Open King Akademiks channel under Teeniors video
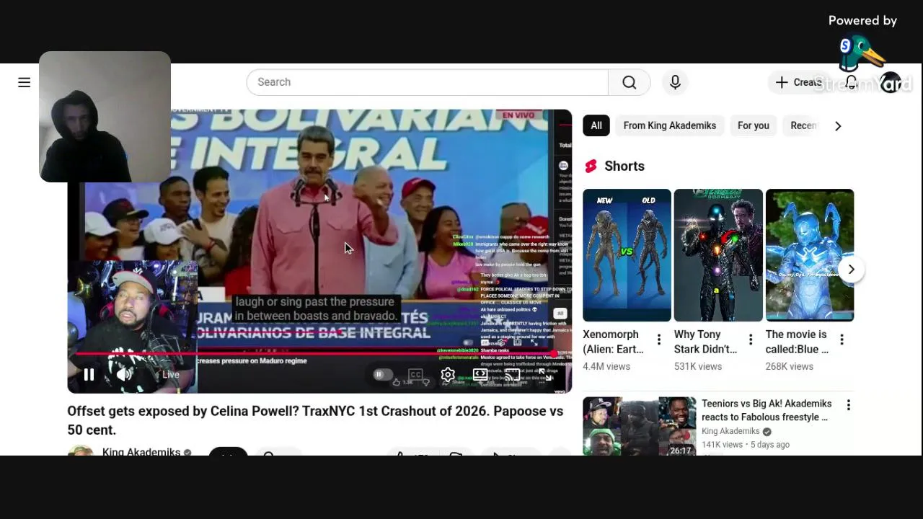The width and height of the screenshot is (923, 519). 730,431
